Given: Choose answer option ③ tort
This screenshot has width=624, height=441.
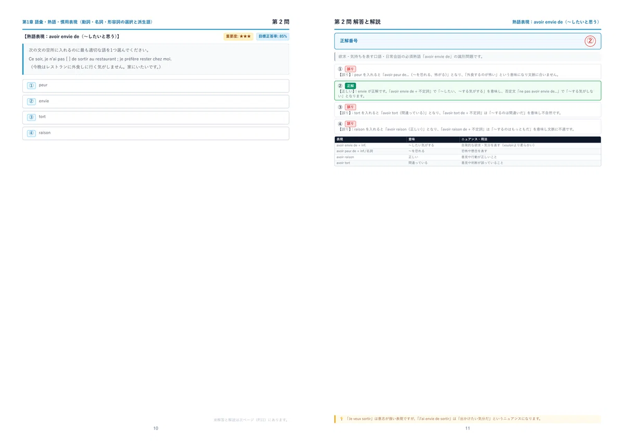Looking at the screenshot, I should 155,117.
